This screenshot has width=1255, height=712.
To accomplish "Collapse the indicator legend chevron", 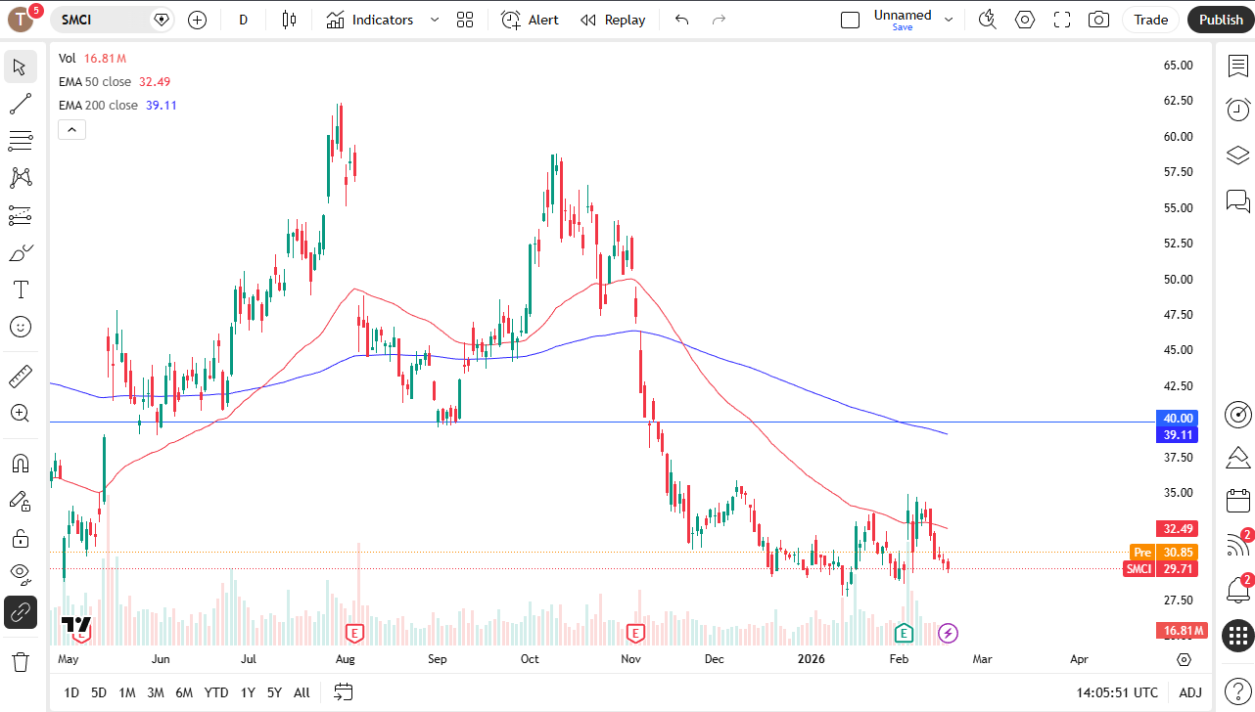I will (x=72, y=129).
